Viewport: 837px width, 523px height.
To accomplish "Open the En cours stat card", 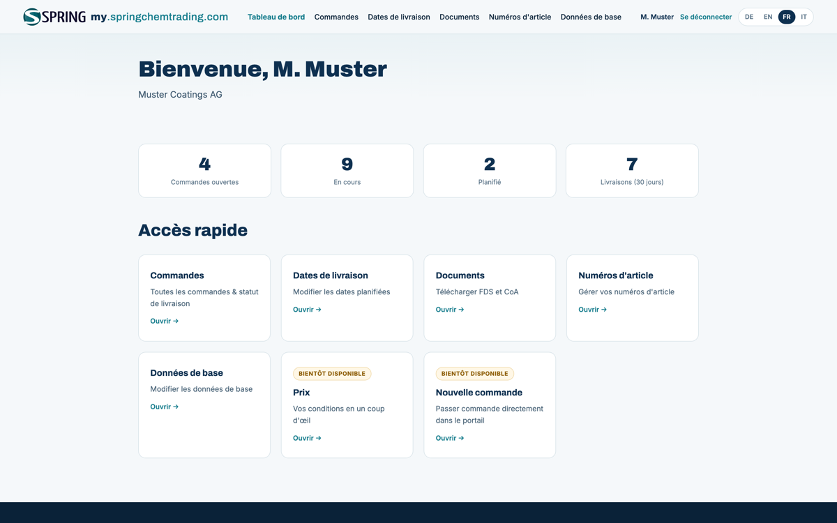I will pos(347,171).
